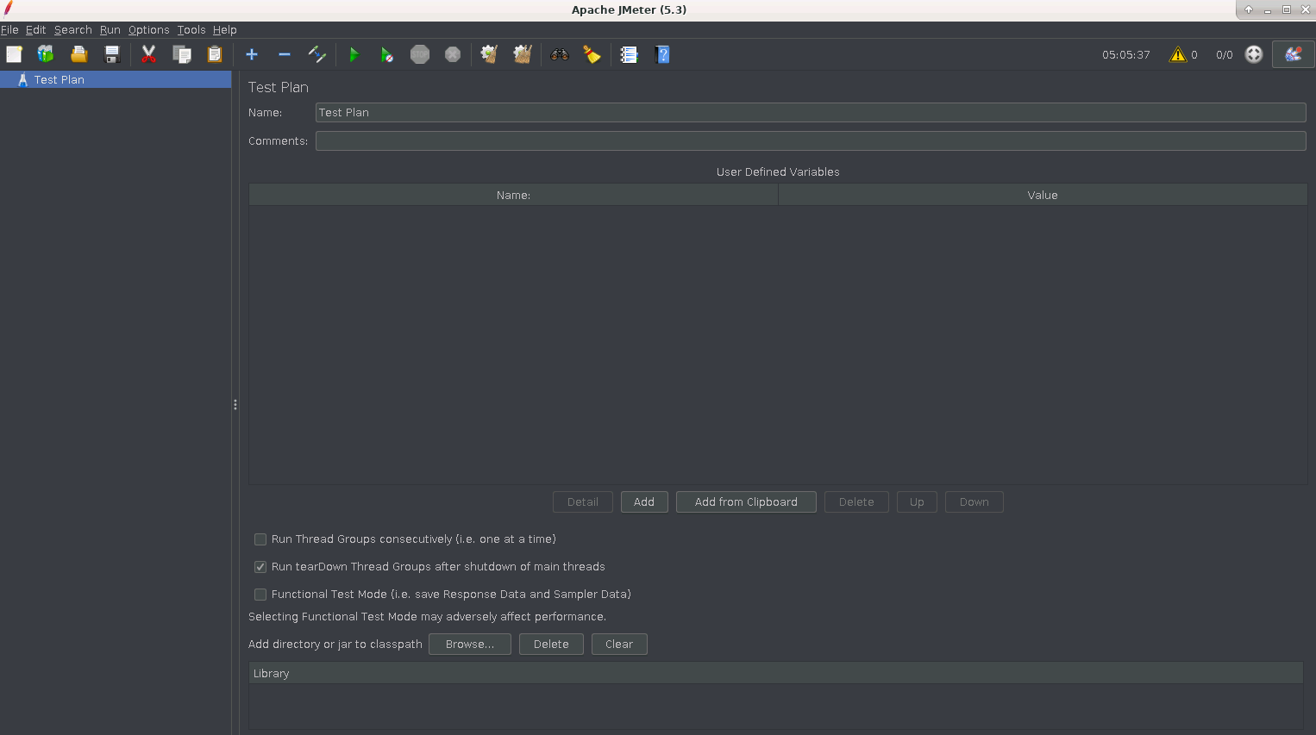The width and height of the screenshot is (1316, 735).
Task: Click the Clear results broom icon
Action: coord(489,54)
